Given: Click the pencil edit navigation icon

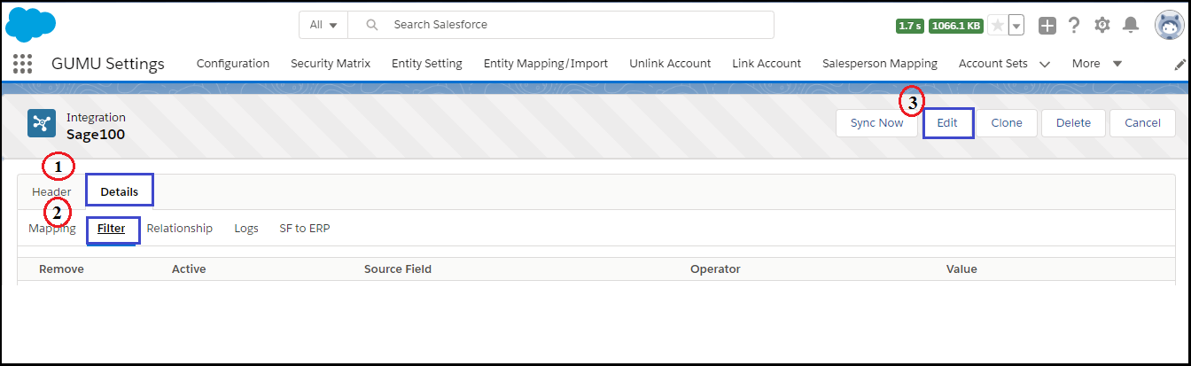Looking at the screenshot, I should click(1179, 65).
